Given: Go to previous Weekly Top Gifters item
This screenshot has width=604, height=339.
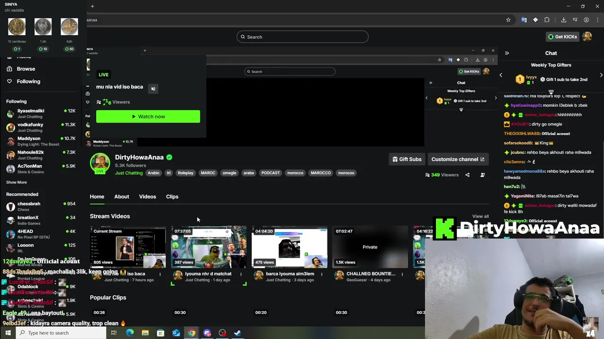Looking at the screenshot, I should coord(501,75).
